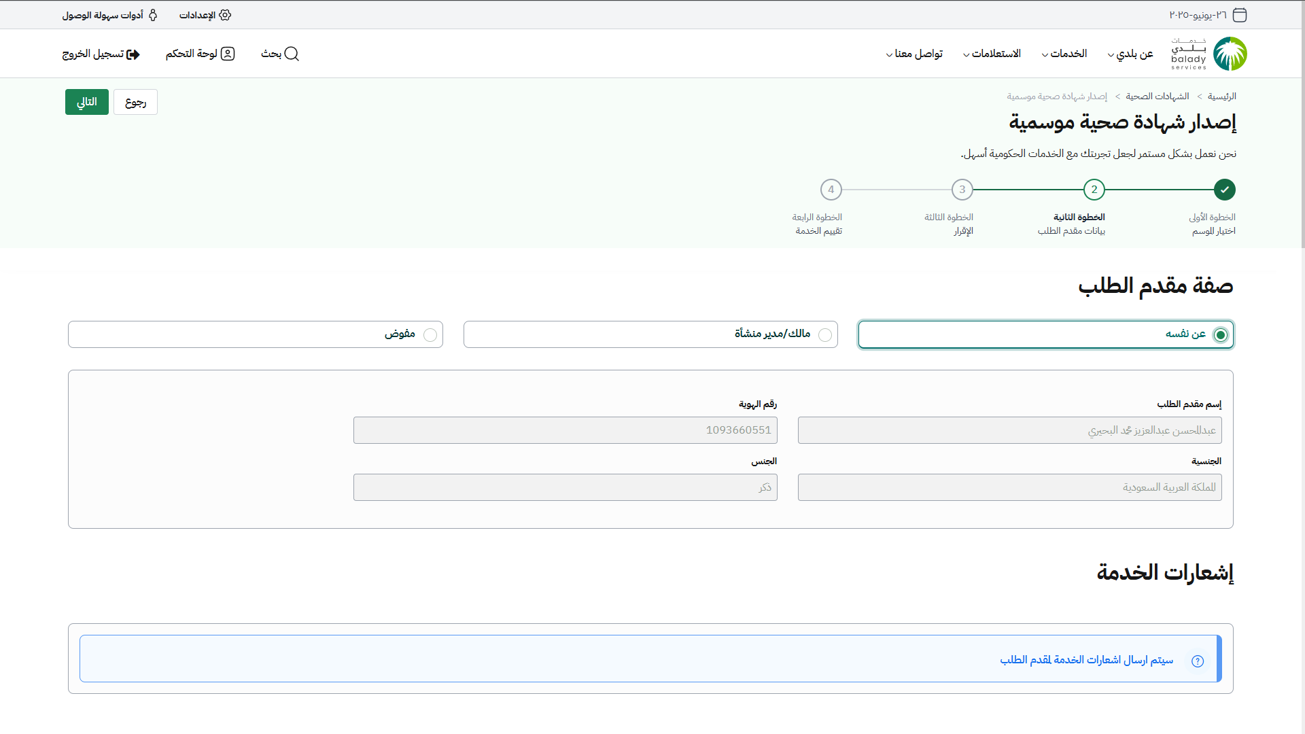Expand the 'عن بلدي' dropdown menu

[x=1130, y=54]
